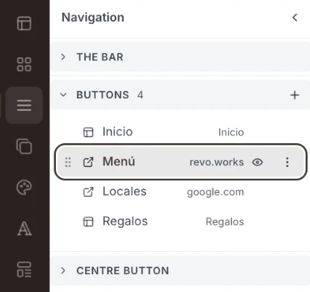
Task: Click the revo.works link target text
Action: (217, 162)
